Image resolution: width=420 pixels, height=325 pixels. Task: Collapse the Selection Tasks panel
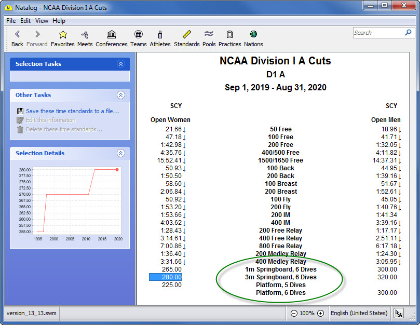click(x=121, y=64)
